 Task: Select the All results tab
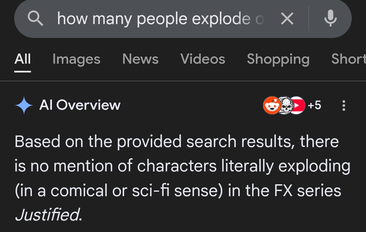pyautogui.click(x=23, y=59)
